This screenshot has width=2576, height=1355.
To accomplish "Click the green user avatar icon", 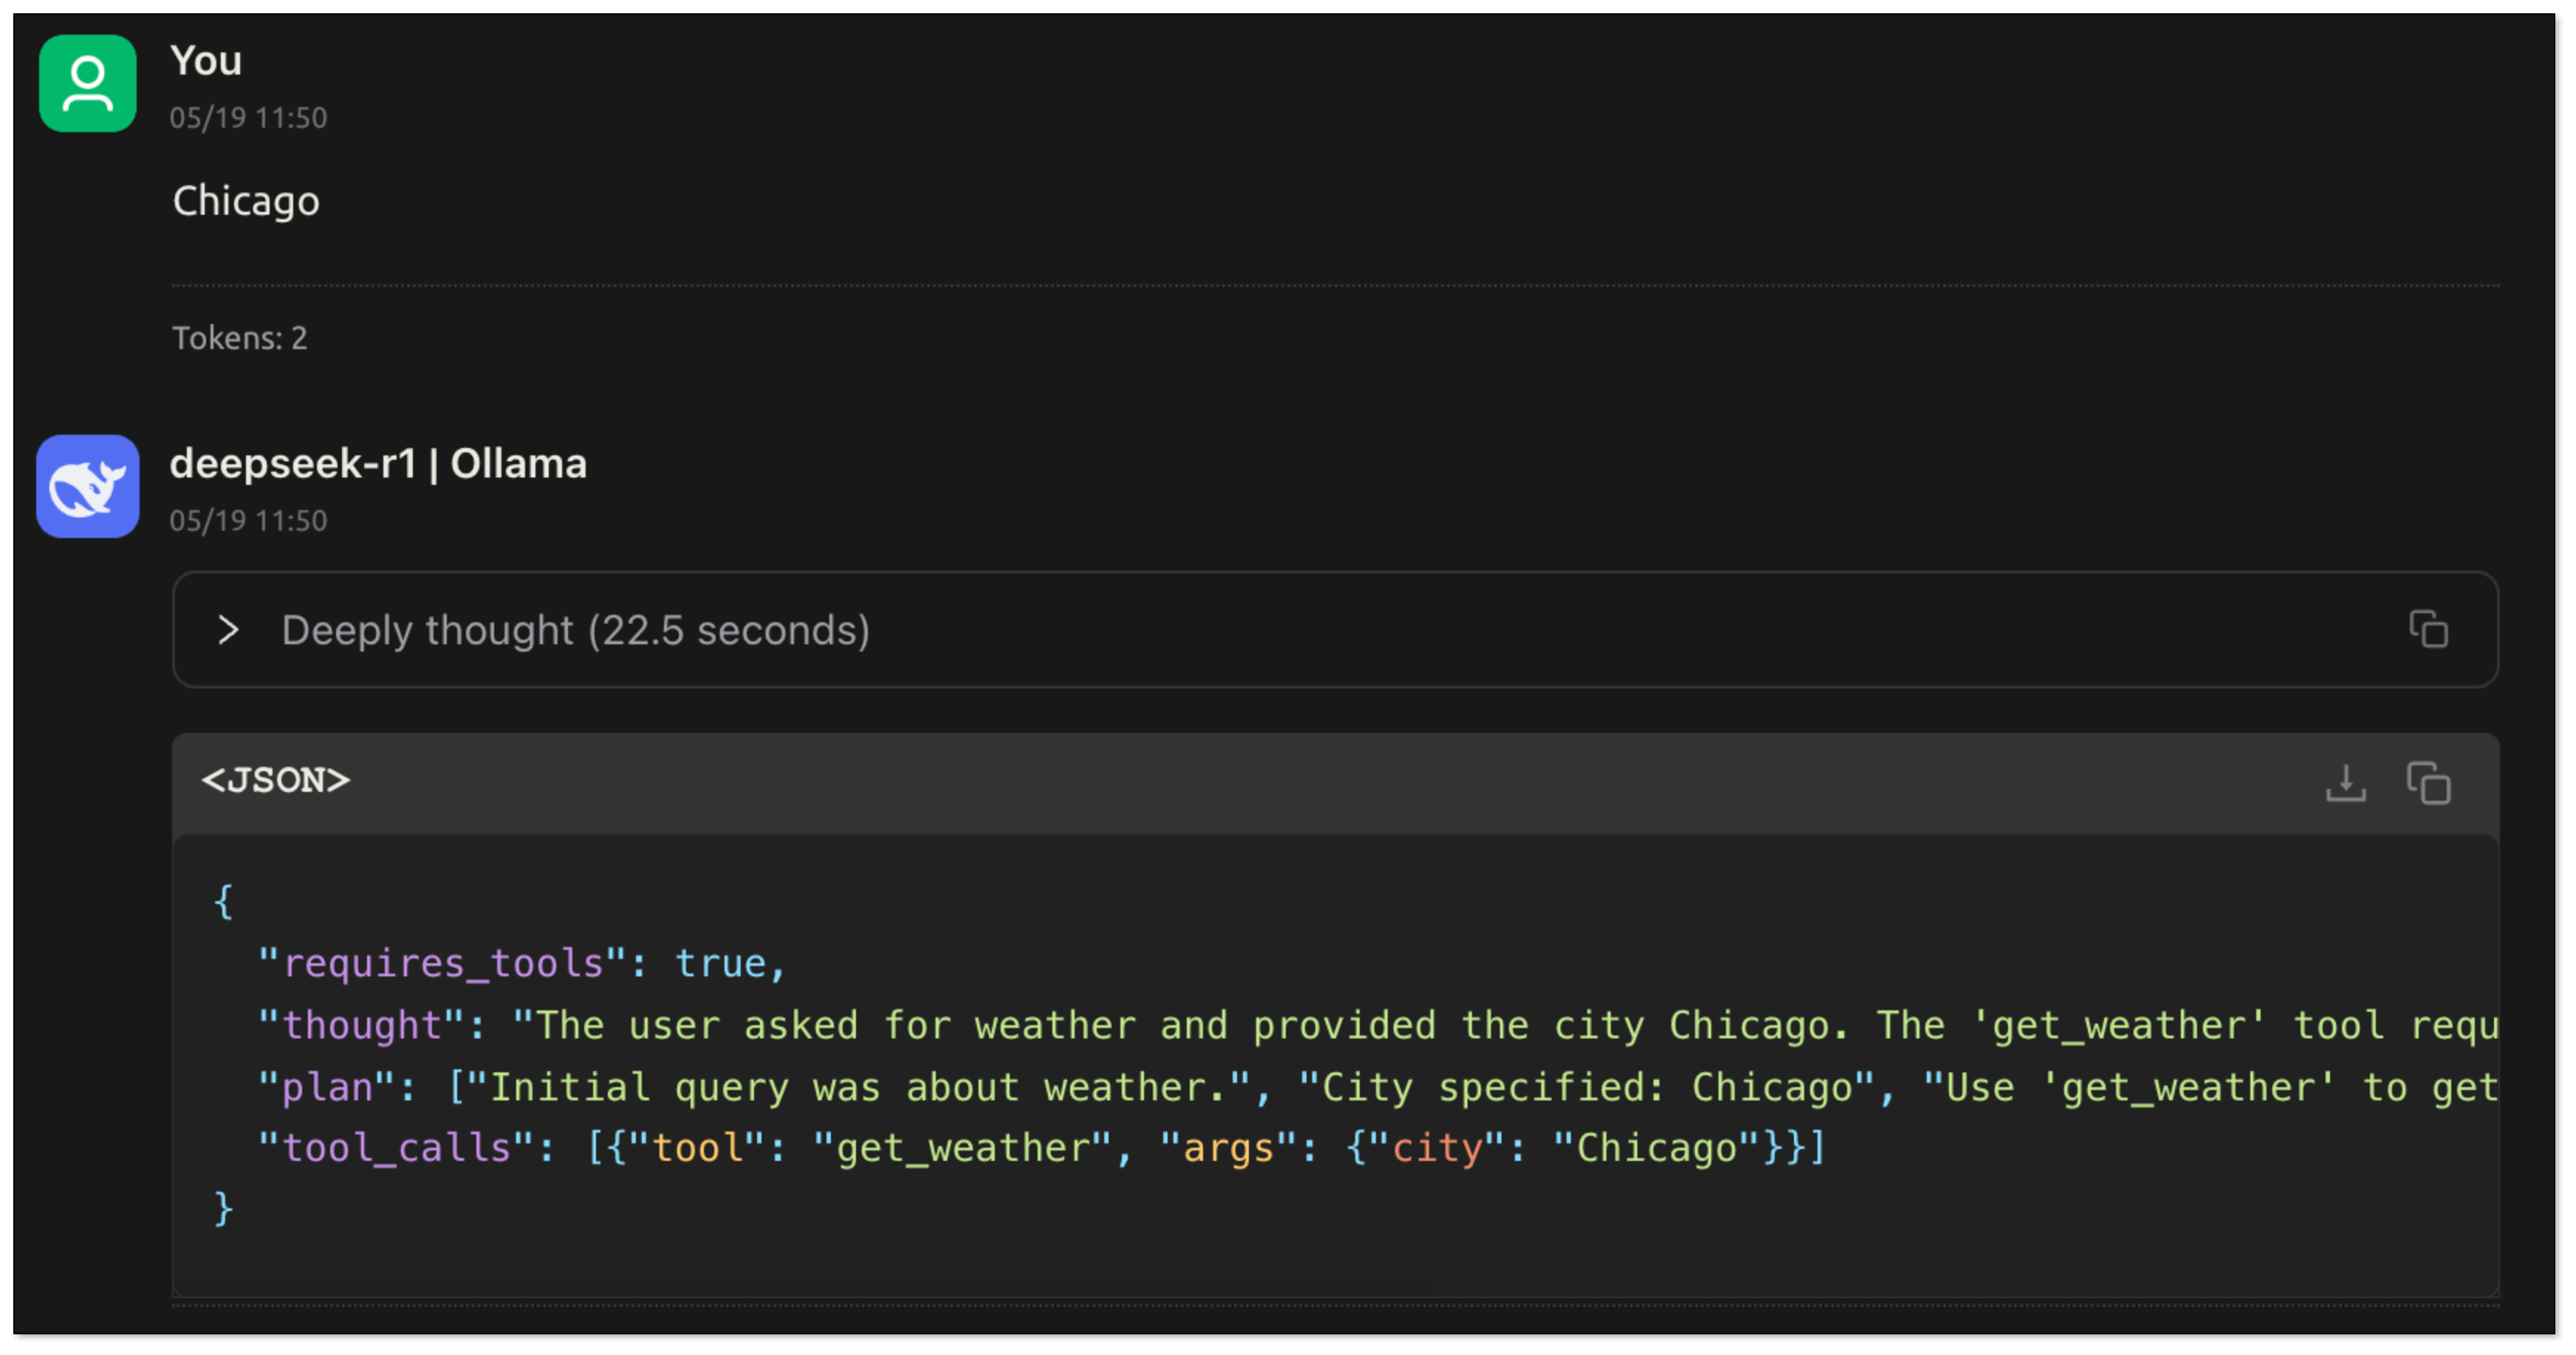I will [x=88, y=84].
